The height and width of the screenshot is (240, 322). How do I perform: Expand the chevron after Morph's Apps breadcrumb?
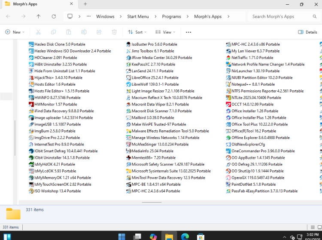tap(228, 16)
